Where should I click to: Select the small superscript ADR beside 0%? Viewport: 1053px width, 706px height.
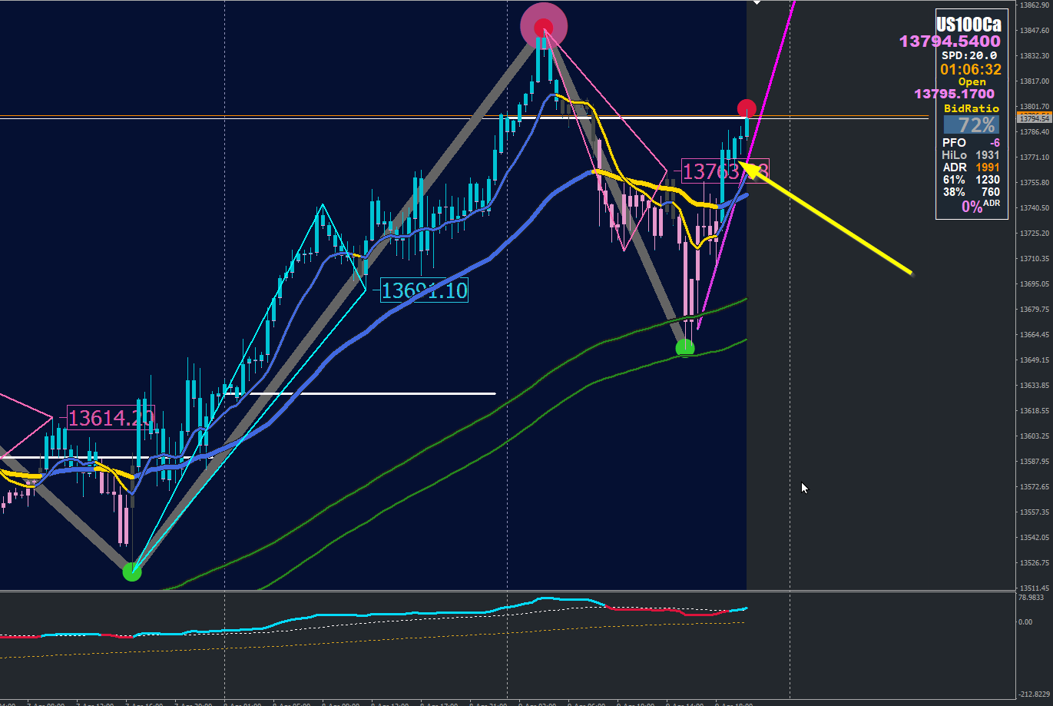992,203
